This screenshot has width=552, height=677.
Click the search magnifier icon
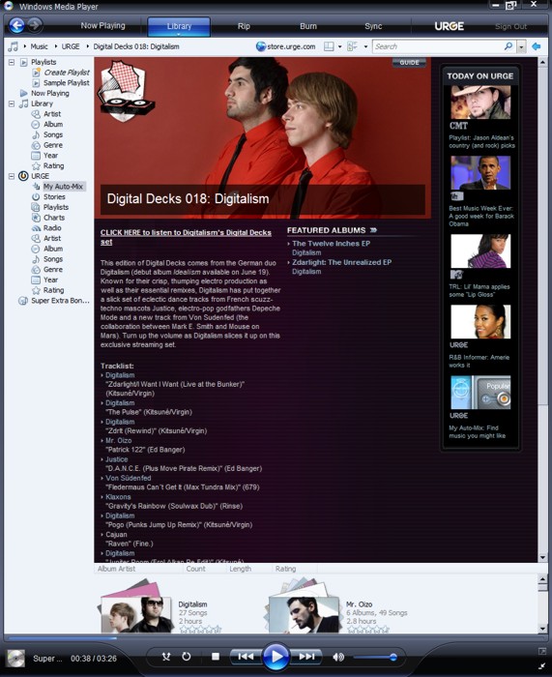click(508, 46)
